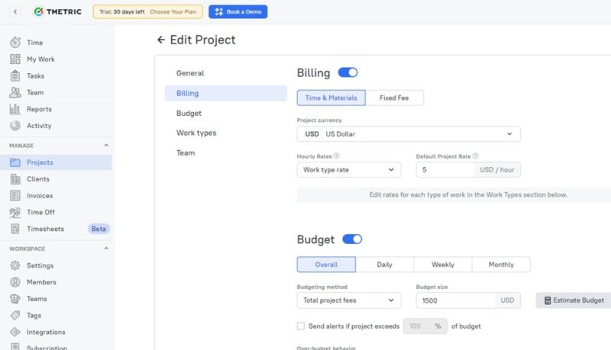
Task: Open the Team people icon
Action: (15, 92)
